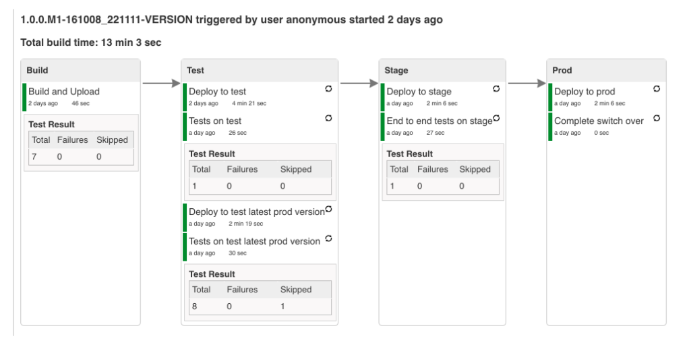
Task: Open the Build and Upload task
Action: (64, 92)
